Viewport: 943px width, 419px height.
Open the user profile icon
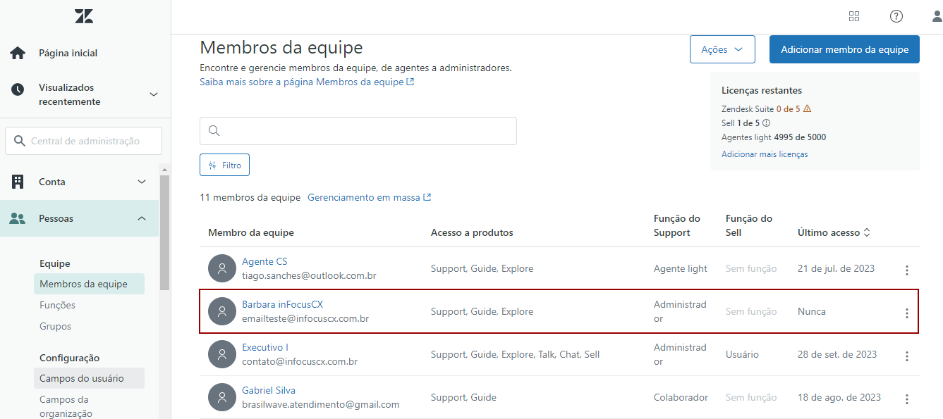point(937,16)
